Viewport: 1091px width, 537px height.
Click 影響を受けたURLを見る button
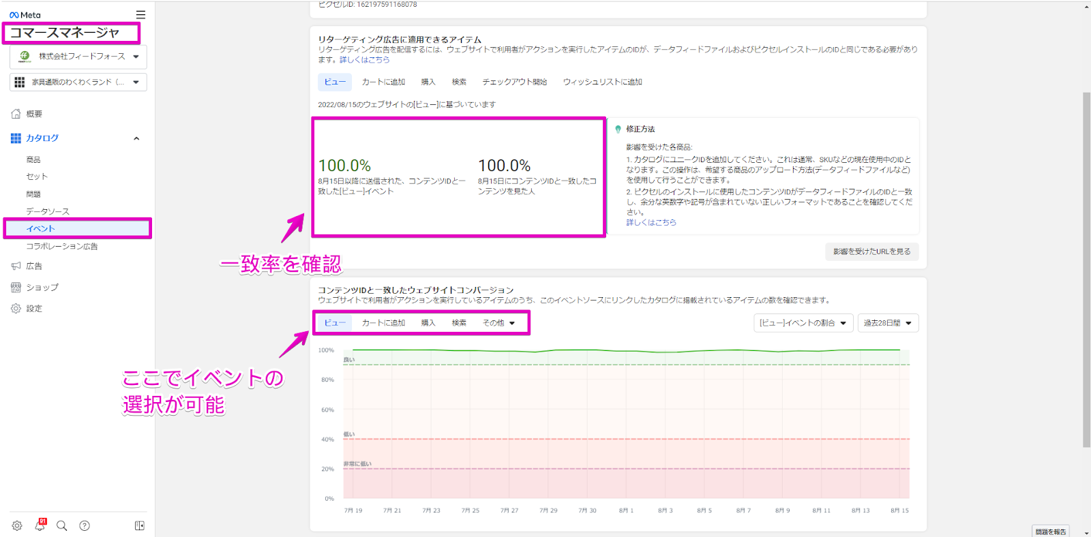pos(871,251)
